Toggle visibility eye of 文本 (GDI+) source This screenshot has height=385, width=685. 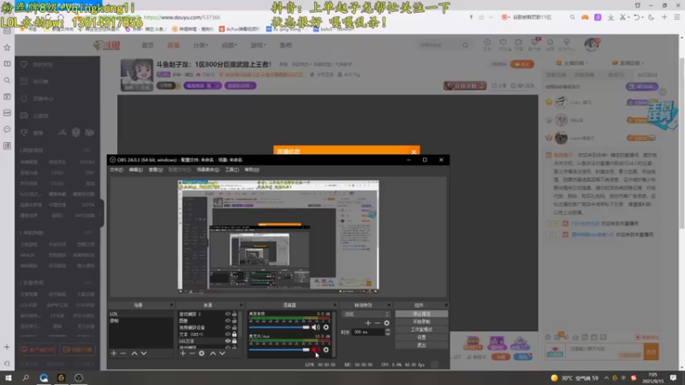tap(228, 334)
